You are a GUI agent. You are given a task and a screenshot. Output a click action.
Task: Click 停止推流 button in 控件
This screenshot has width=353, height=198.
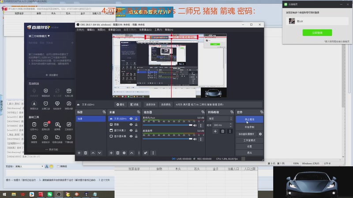pyautogui.click(x=249, y=119)
